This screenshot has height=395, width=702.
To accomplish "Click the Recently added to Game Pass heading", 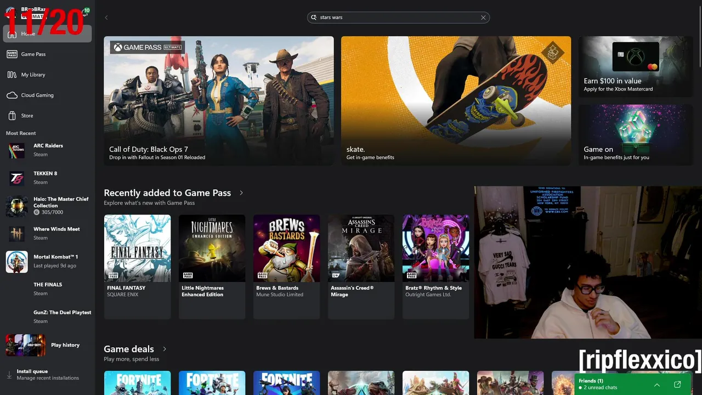I will point(167,193).
